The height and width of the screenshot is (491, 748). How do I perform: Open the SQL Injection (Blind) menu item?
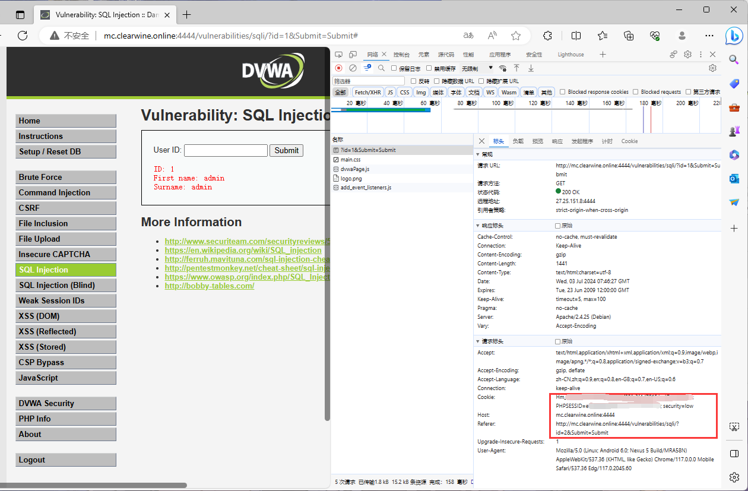click(x=66, y=285)
